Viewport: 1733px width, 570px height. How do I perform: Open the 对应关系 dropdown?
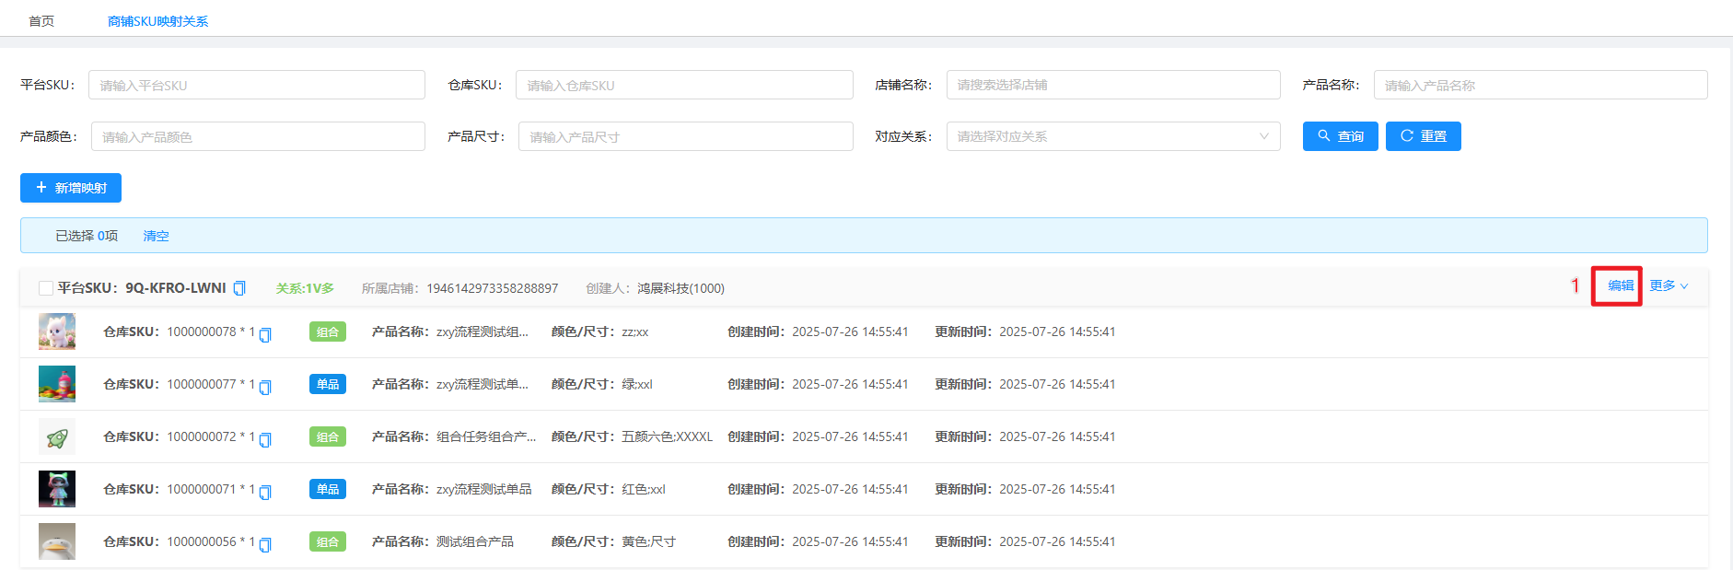point(1112,136)
